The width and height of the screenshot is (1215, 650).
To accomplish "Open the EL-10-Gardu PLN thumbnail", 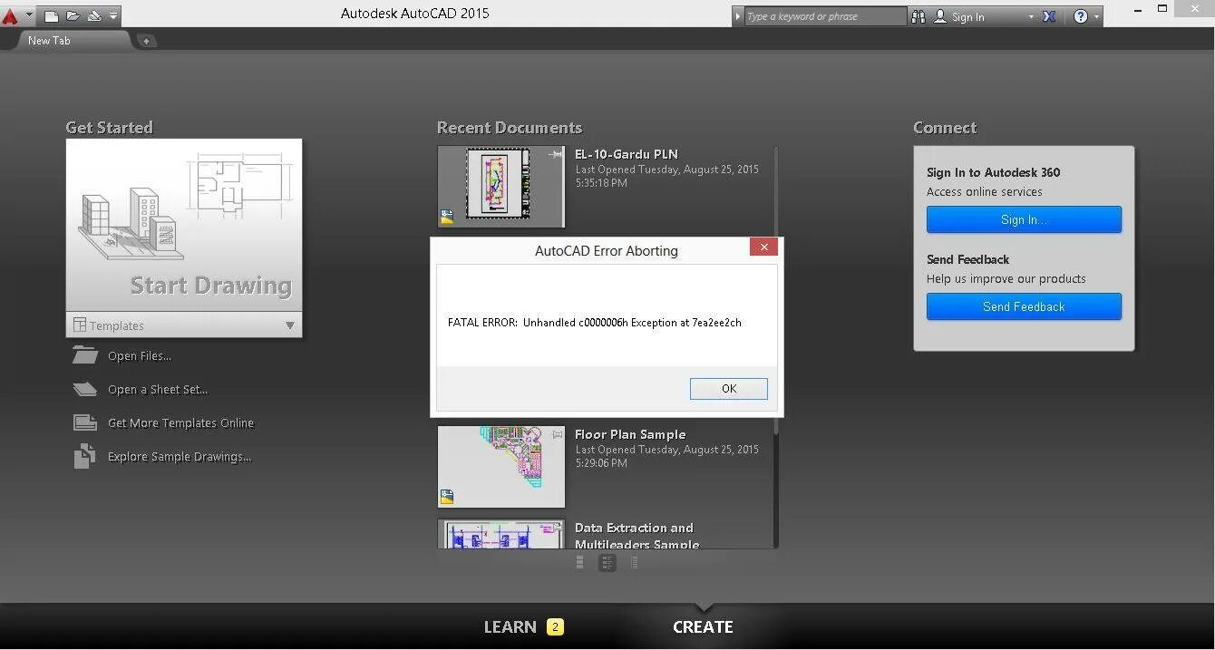I will [x=501, y=187].
